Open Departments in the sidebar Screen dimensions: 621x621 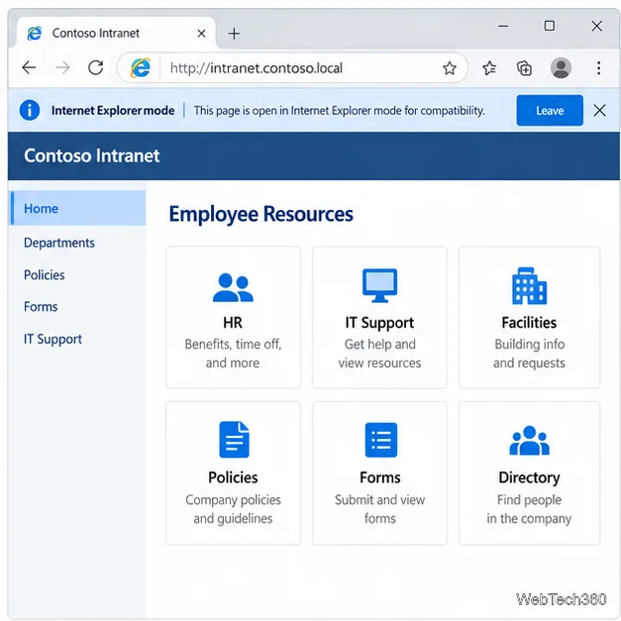[x=59, y=243]
